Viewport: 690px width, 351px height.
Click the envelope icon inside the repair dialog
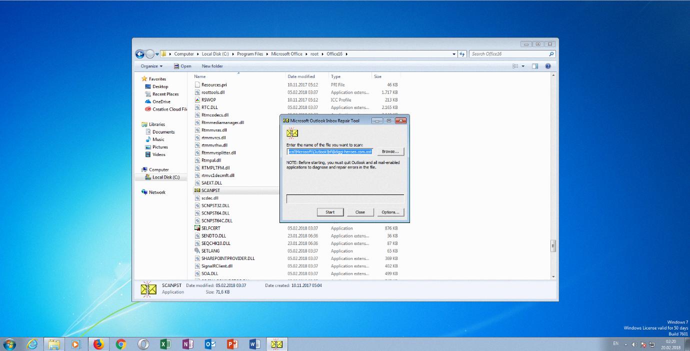pos(292,132)
